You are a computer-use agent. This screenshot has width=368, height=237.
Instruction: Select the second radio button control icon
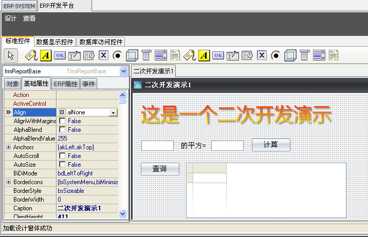coord(276,55)
